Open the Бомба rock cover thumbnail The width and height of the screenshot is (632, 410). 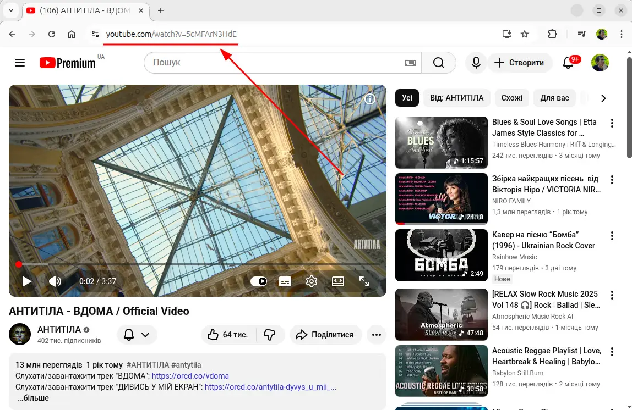pyautogui.click(x=440, y=254)
